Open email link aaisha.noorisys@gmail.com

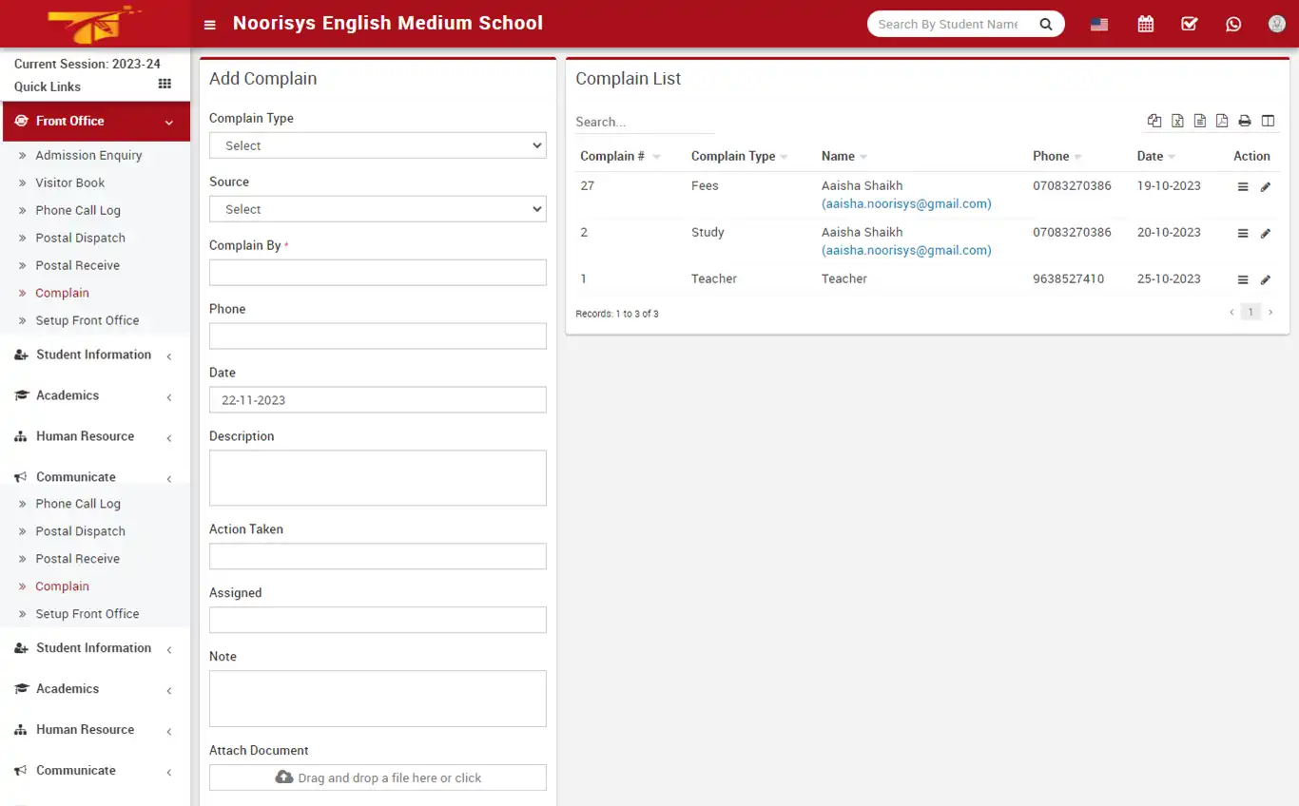906,203
